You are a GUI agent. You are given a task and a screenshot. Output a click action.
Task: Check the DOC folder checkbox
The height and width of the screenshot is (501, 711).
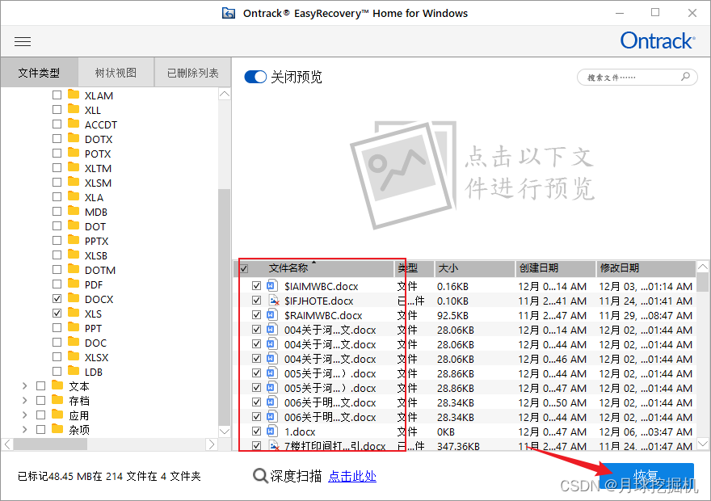[57, 342]
